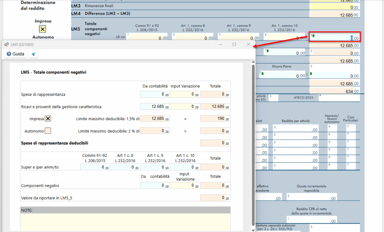Click Componenti negativi Input Variazione field
The width and height of the screenshot is (384, 232).
[x=185, y=186]
